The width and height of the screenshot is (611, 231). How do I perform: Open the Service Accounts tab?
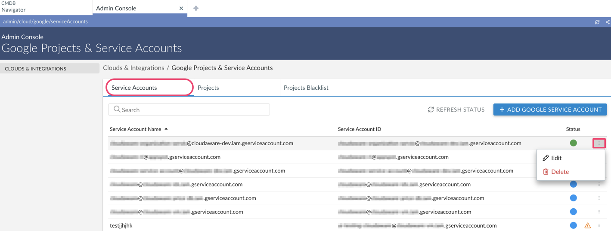(149, 88)
